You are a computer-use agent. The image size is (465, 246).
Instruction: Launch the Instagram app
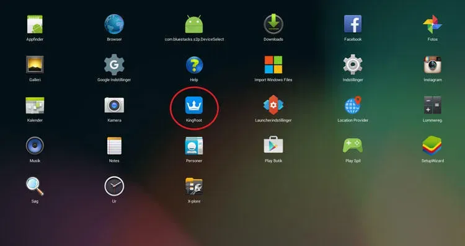coord(432,64)
